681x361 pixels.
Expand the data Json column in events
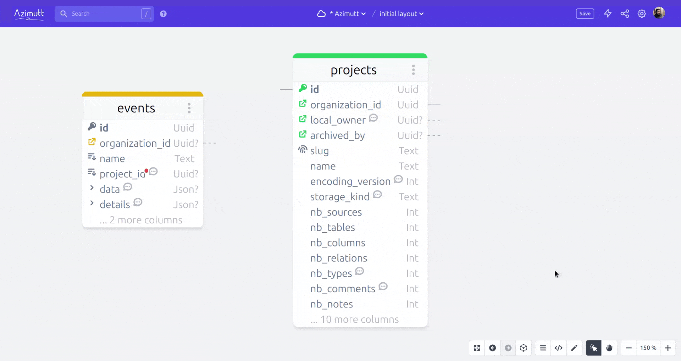[x=92, y=188]
